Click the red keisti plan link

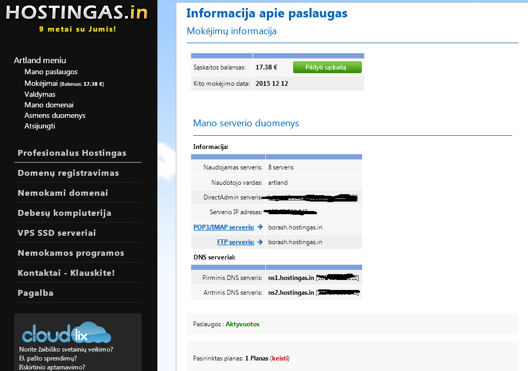click(280, 358)
